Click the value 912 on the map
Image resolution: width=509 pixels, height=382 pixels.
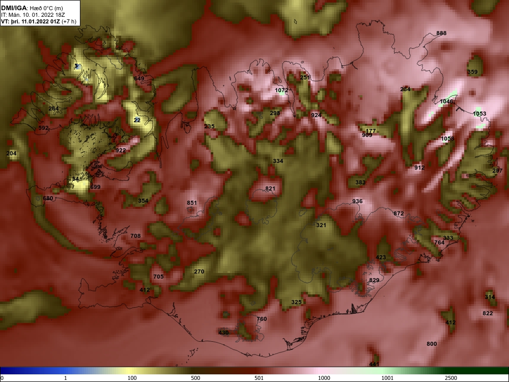pyautogui.click(x=419, y=168)
